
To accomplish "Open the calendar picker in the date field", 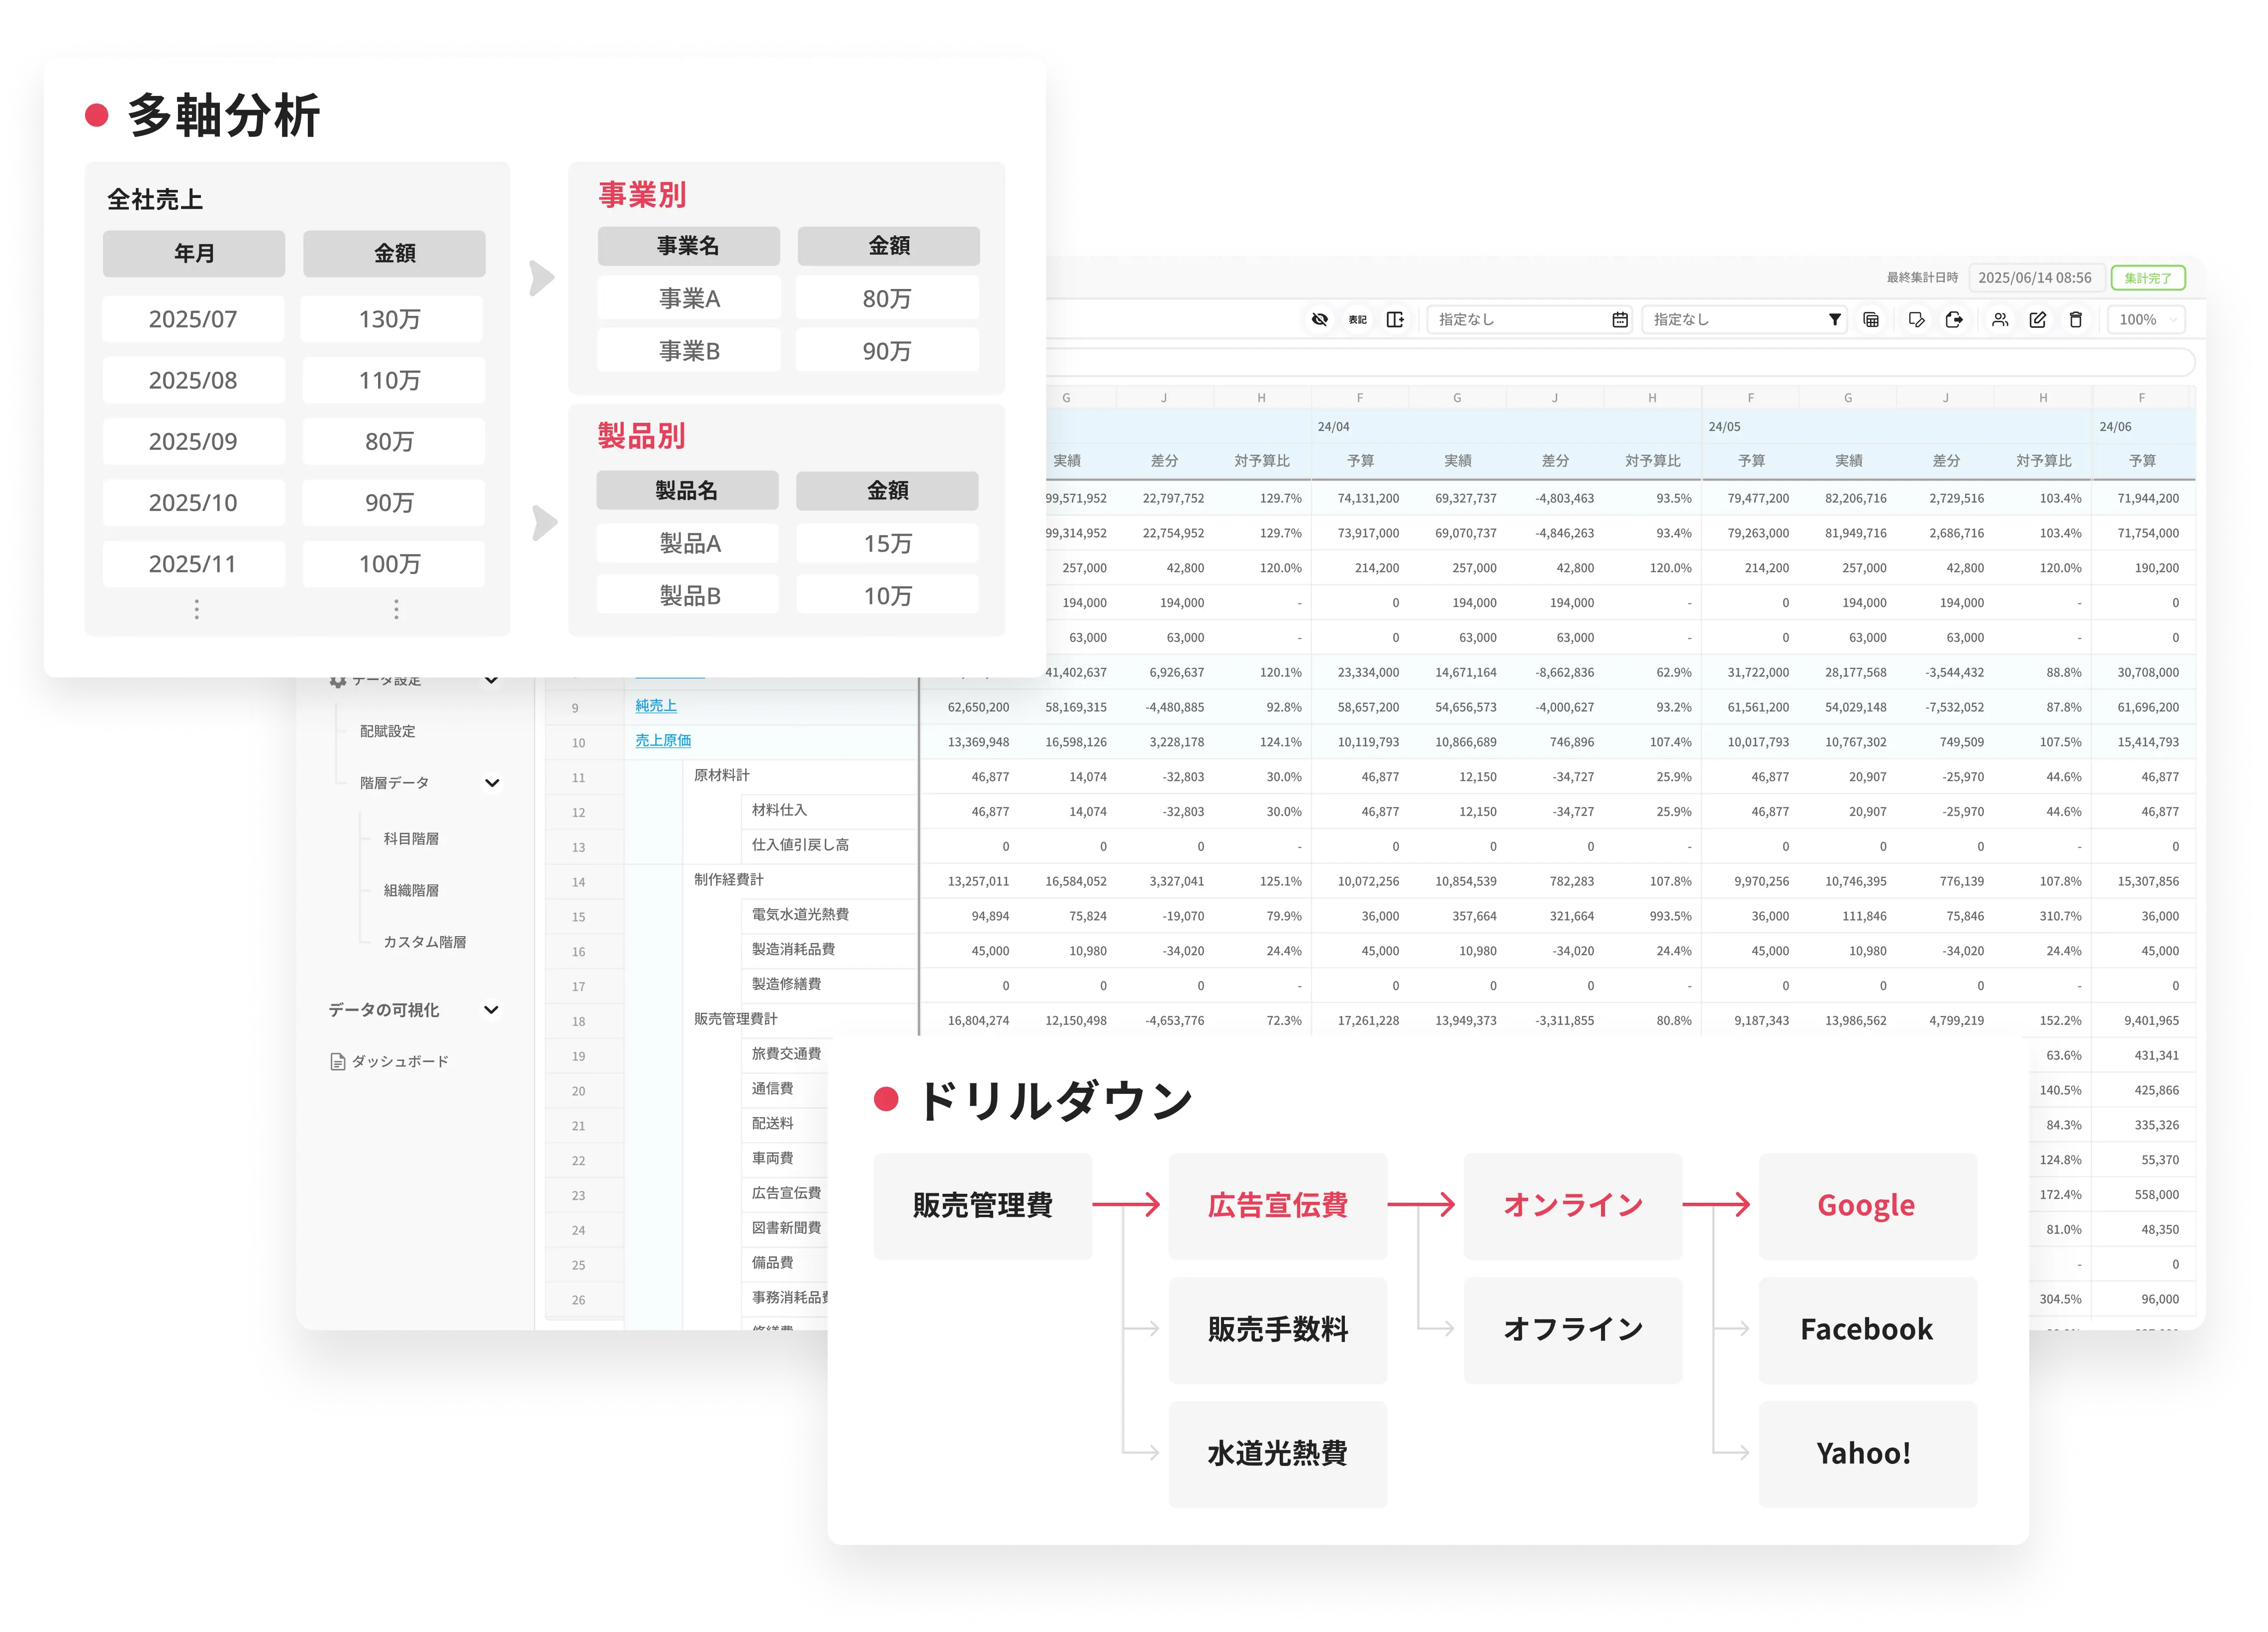I will tap(1620, 320).
